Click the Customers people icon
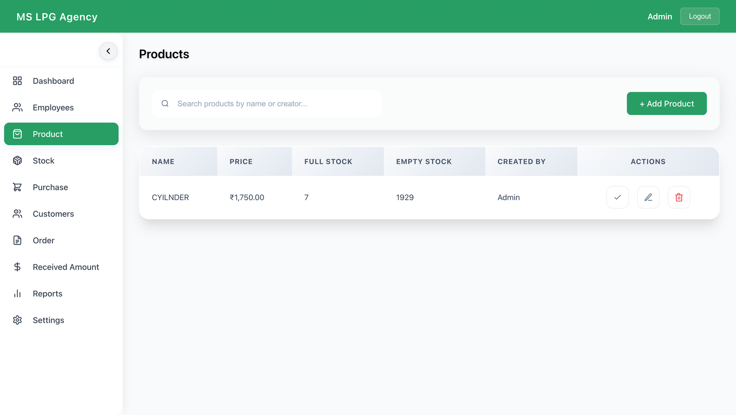Screen dimensions: 736x415 point(17,214)
